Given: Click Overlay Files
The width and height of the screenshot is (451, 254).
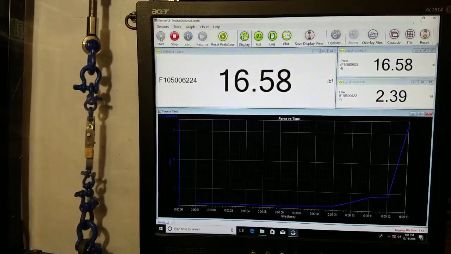Looking at the screenshot, I should (x=372, y=37).
